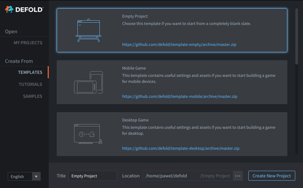
Task: Switch to the Tutorials tab
Action: point(30,84)
